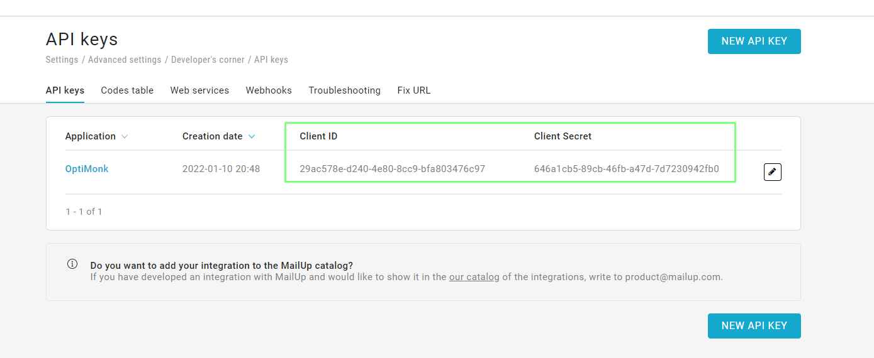The width and height of the screenshot is (874, 358).
Task: Click the pencil edit icon for OptiMonk
Action: pyautogui.click(x=772, y=171)
